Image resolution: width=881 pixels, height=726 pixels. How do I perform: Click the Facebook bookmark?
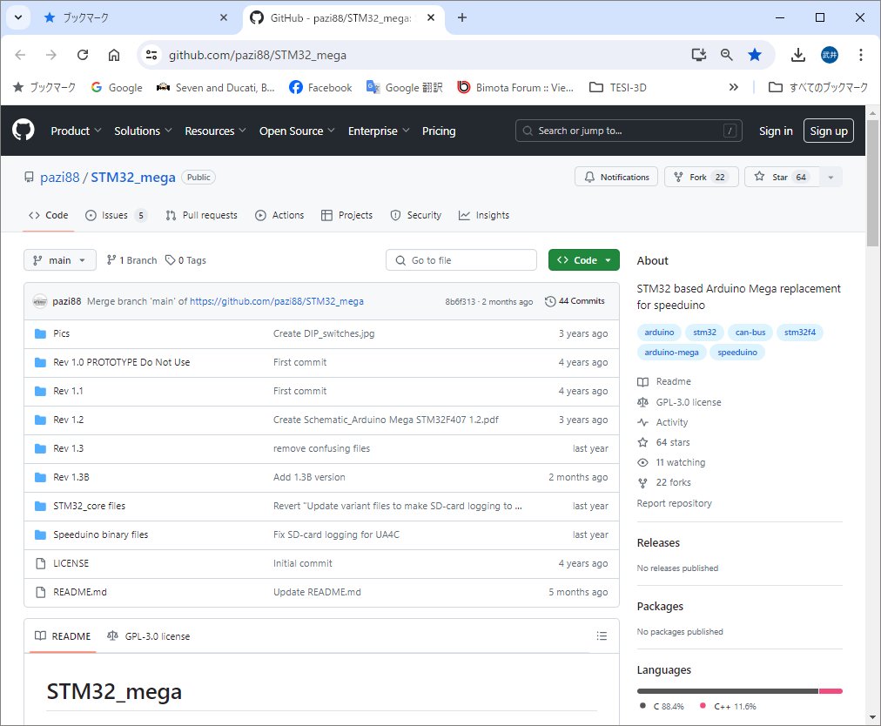click(x=320, y=87)
